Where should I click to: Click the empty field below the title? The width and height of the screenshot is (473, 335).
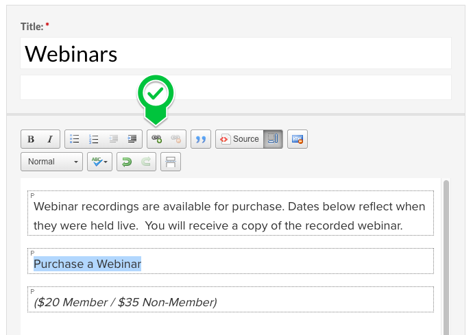236,87
